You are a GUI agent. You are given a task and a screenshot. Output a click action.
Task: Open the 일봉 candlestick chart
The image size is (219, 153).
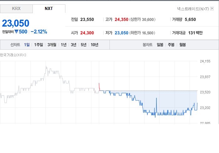160,45
